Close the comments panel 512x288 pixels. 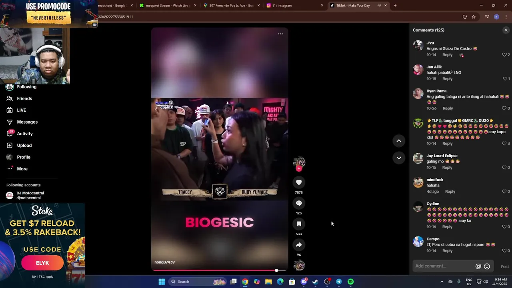coord(506,30)
